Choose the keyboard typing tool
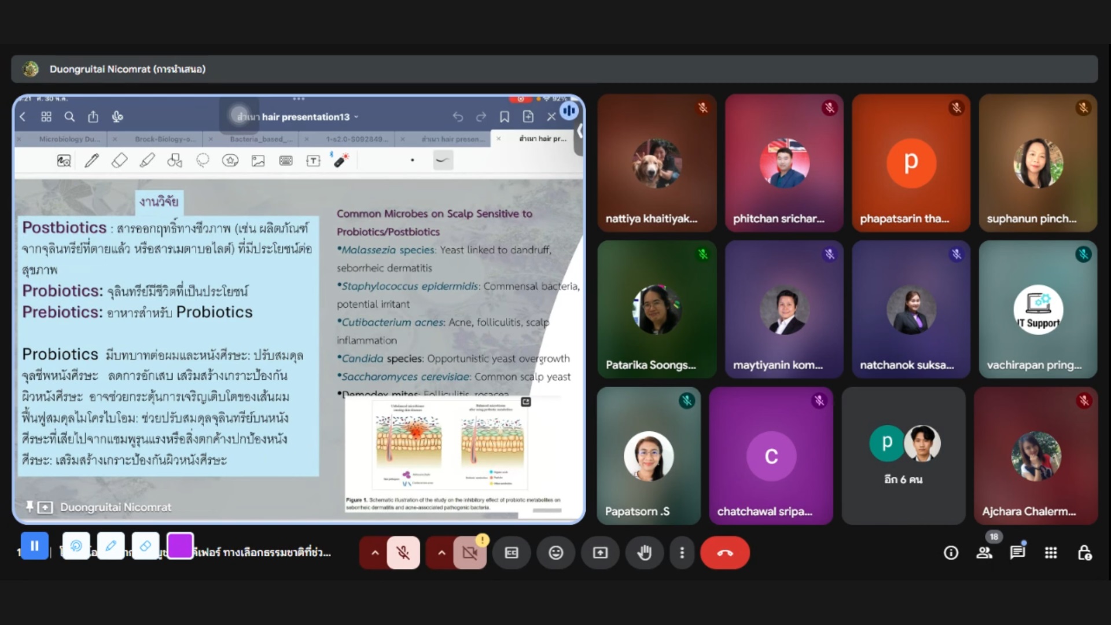The image size is (1111, 625). (x=286, y=161)
